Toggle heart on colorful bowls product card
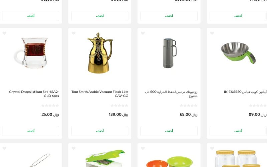The image size is (267, 167). [143, 148]
